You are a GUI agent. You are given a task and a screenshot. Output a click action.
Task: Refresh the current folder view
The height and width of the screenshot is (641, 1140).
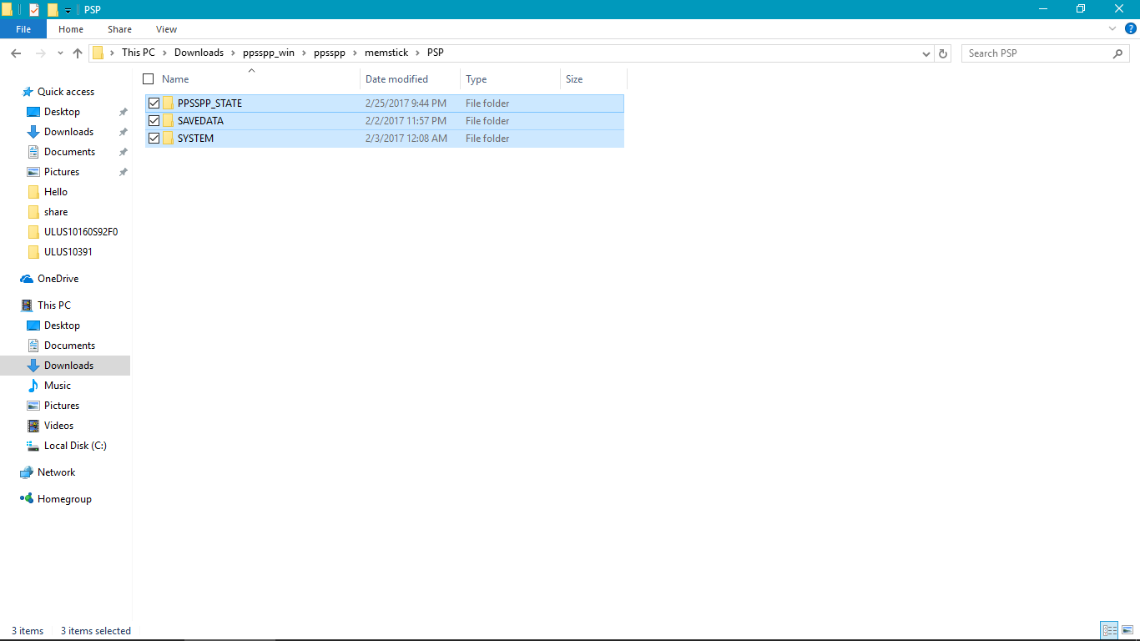point(943,53)
